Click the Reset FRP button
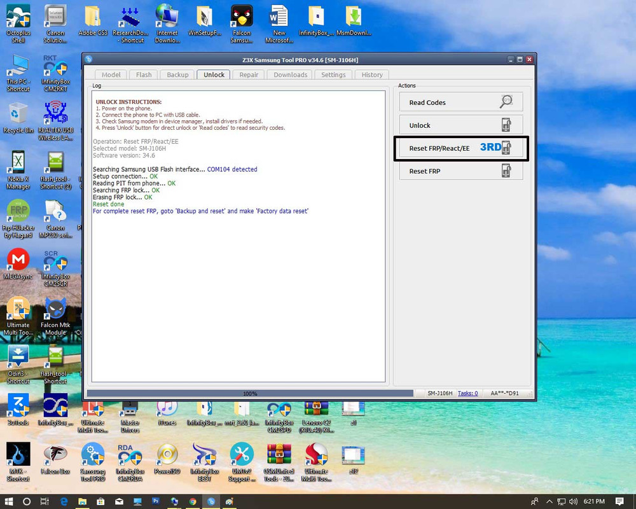Screen dimensions: 636x509 460,171
